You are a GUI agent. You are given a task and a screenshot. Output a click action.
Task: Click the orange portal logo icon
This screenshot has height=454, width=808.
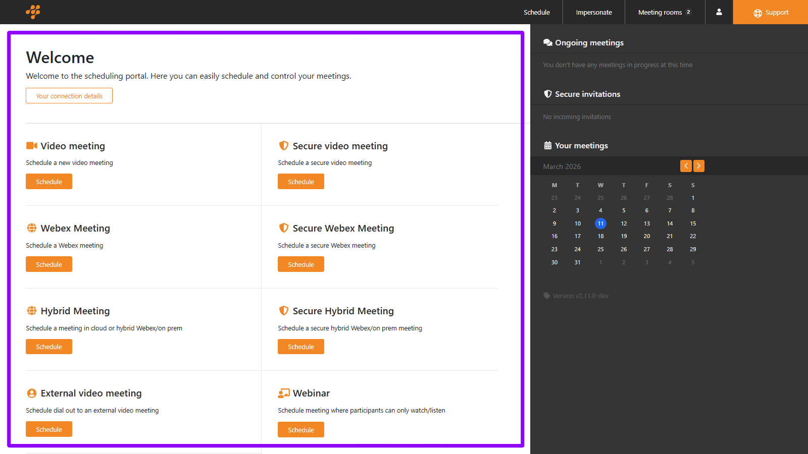pyautogui.click(x=33, y=12)
